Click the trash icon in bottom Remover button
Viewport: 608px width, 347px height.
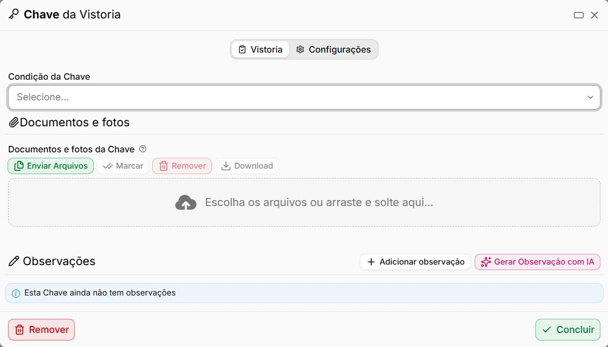[20, 330]
